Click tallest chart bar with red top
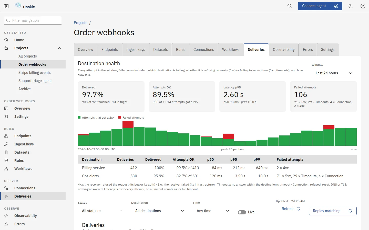369x230 pixels. [x=128, y=133]
